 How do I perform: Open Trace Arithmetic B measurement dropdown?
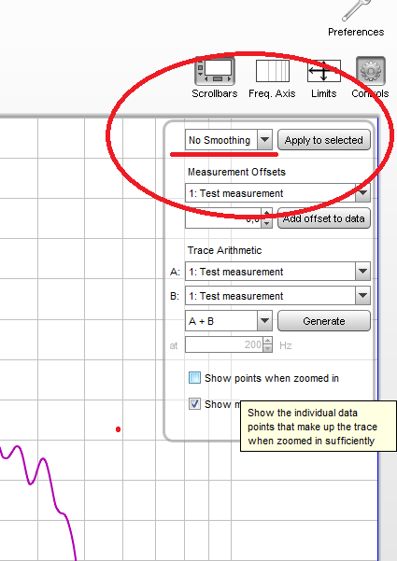pos(277,296)
